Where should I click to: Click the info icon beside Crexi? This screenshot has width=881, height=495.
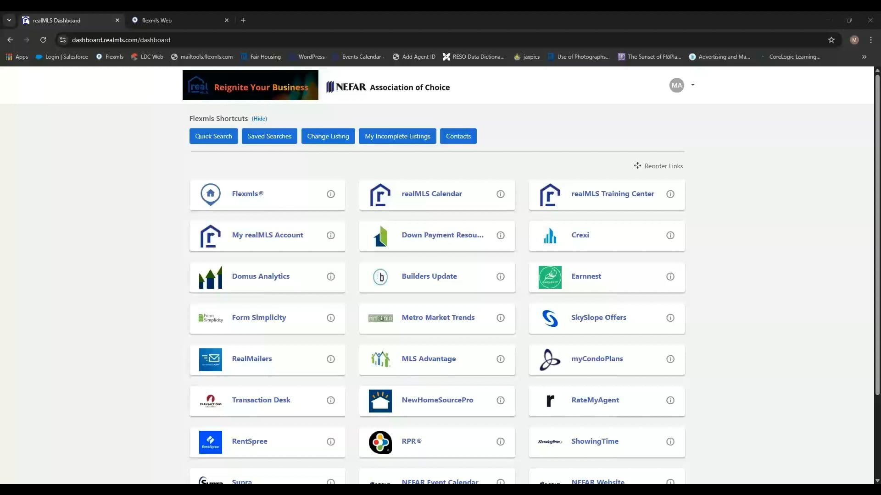pyautogui.click(x=670, y=235)
